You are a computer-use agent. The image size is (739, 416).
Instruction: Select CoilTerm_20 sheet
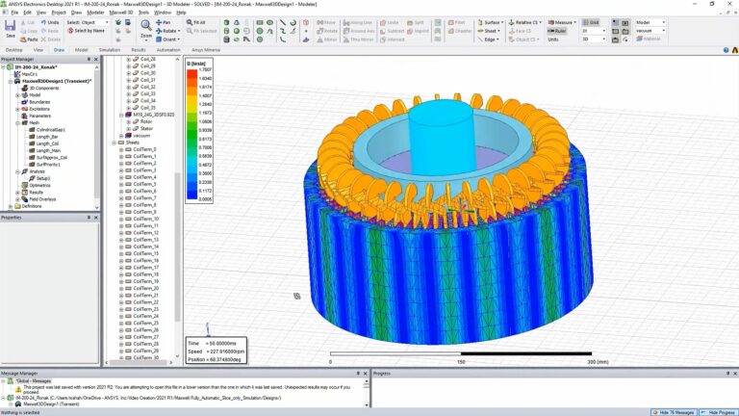145,288
